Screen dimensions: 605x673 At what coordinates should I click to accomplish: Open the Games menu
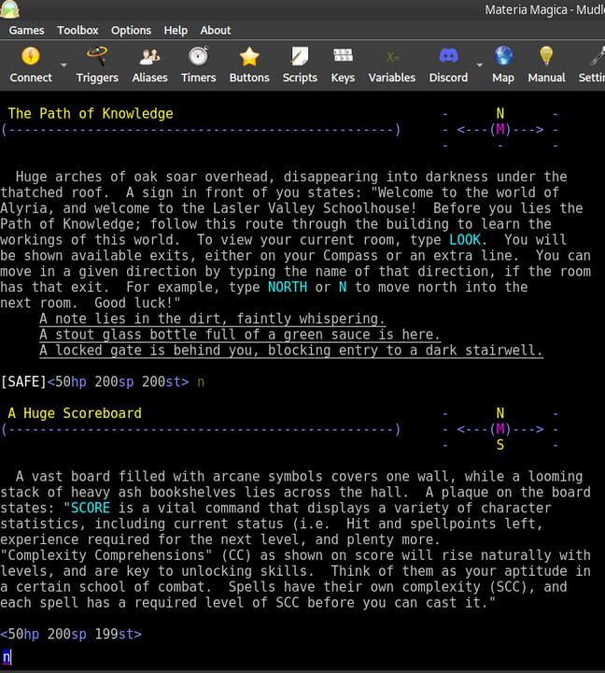click(26, 31)
